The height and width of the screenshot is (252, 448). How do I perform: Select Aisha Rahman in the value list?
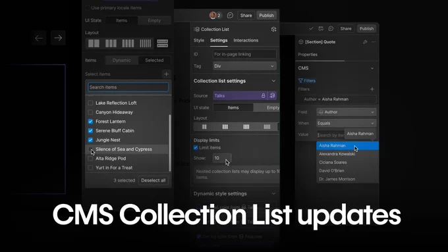click(347, 145)
